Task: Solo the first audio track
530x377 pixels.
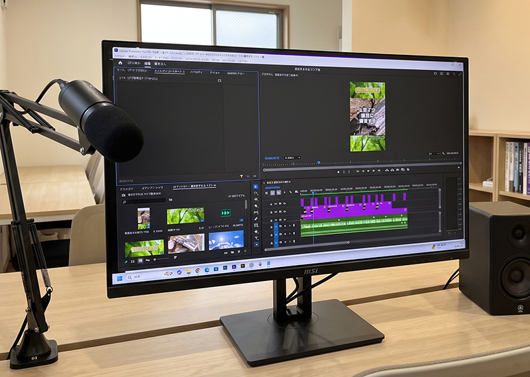Action: [290, 225]
